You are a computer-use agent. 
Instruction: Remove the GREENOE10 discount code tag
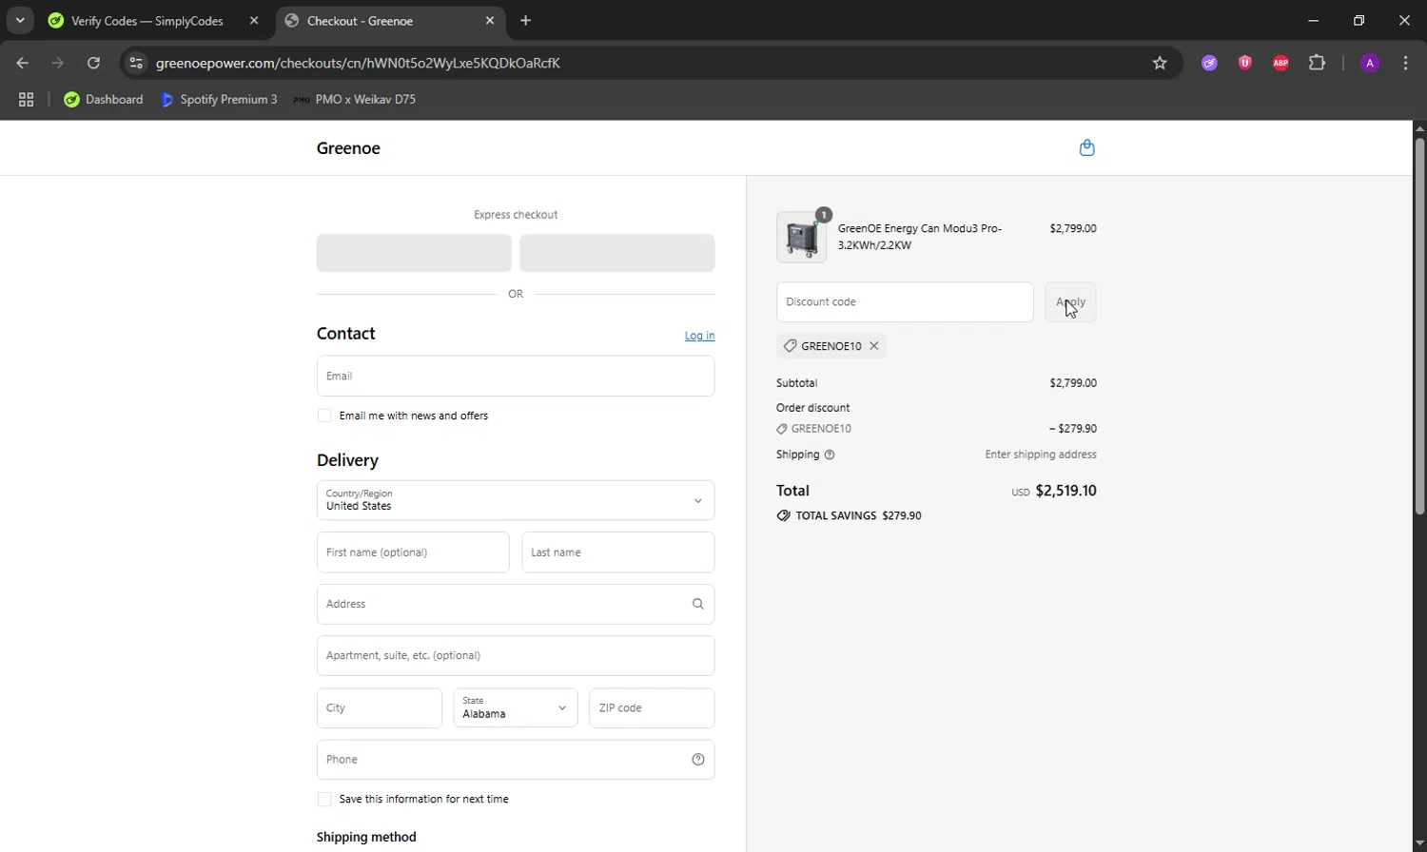coord(873,346)
